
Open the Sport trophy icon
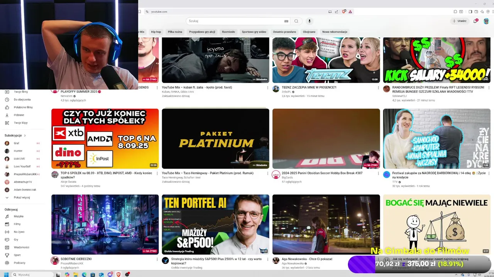point(7,255)
